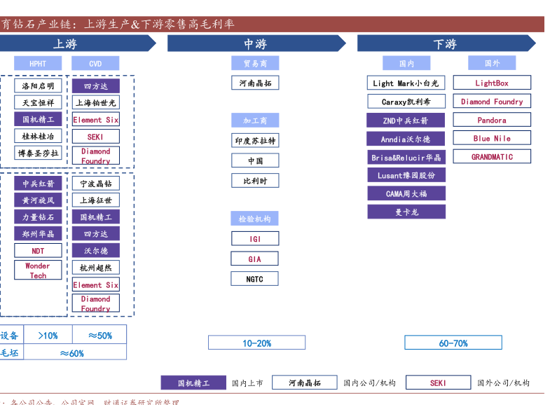Image resolution: width=550 pixels, height=405 pixels.
Task: Click the 国内上市 legend label
Action: coord(247,383)
